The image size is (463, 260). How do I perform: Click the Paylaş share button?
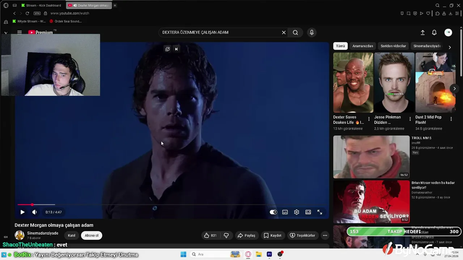246,235
